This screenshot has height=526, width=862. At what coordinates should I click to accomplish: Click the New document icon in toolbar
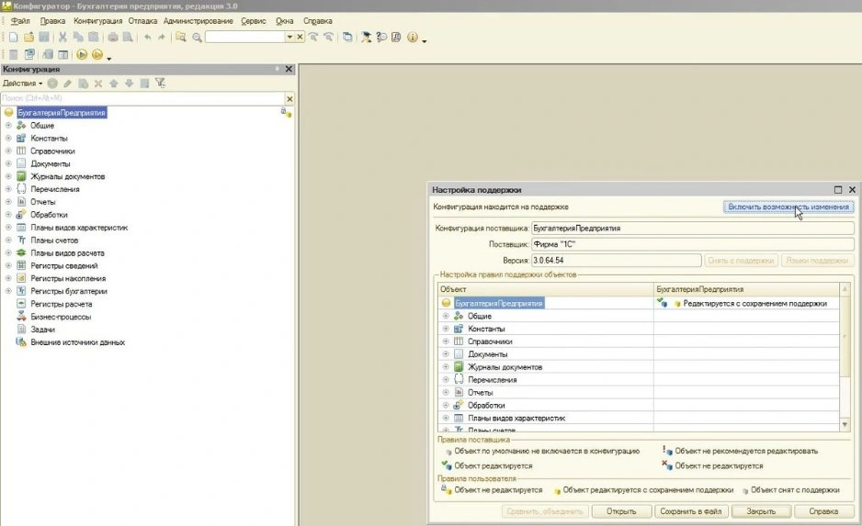click(14, 38)
